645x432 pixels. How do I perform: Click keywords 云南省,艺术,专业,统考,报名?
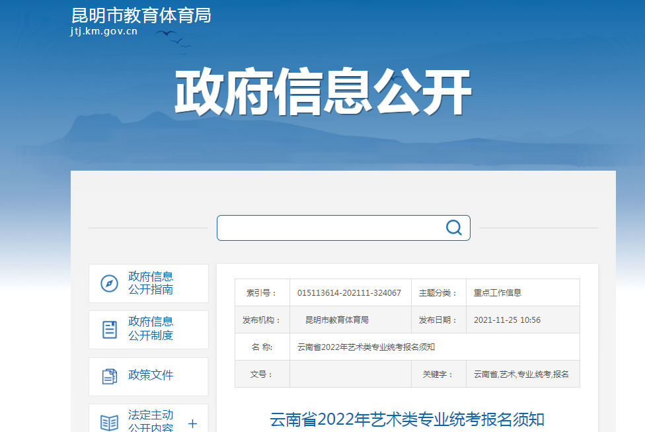pyautogui.click(x=521, y=374)
